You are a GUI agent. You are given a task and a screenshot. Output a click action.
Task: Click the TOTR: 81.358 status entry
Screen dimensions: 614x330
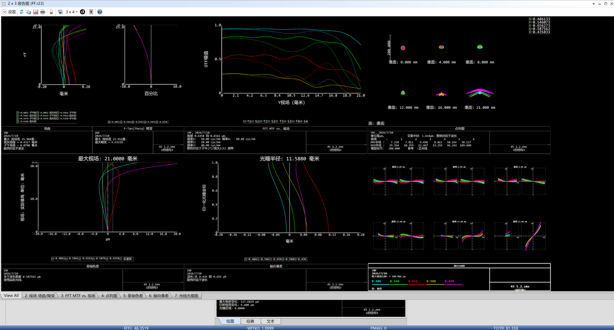(x=505, y=328)
